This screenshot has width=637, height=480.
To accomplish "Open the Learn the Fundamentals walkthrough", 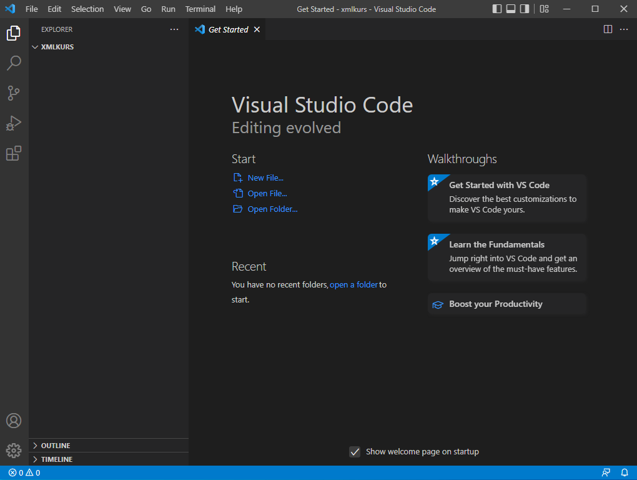I will (507, 257).
